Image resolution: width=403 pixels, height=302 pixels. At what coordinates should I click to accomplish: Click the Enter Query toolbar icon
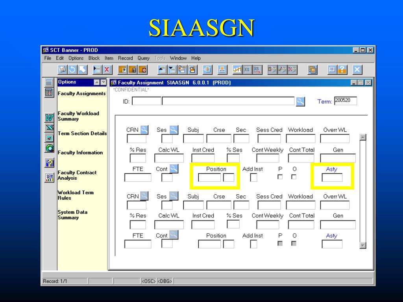[x=123, y=70]
